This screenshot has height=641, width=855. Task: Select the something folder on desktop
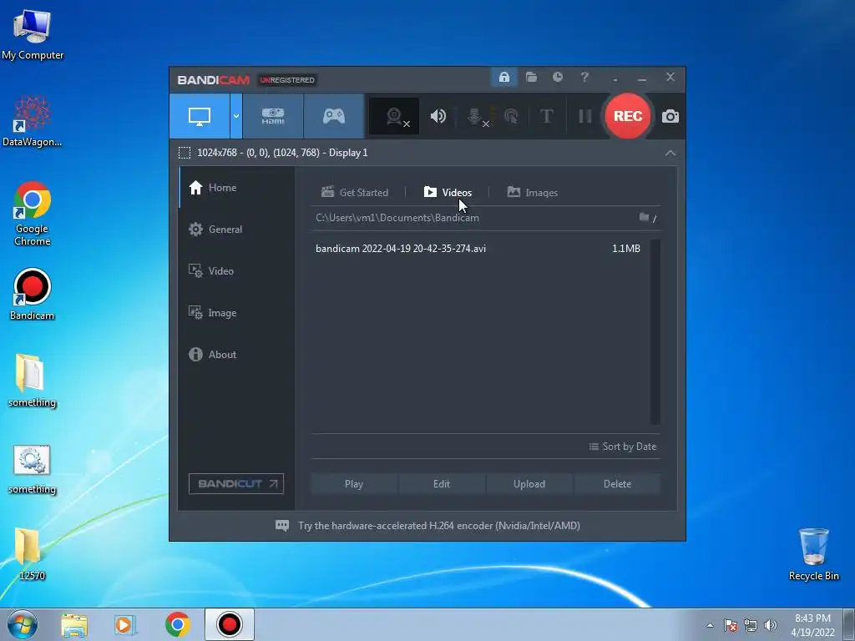pos(33,381)
